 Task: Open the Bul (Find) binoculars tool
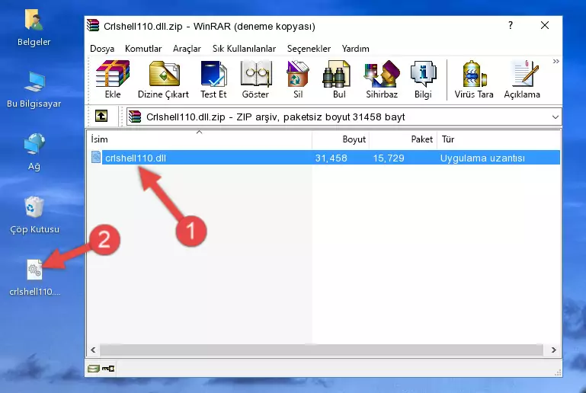339,79
